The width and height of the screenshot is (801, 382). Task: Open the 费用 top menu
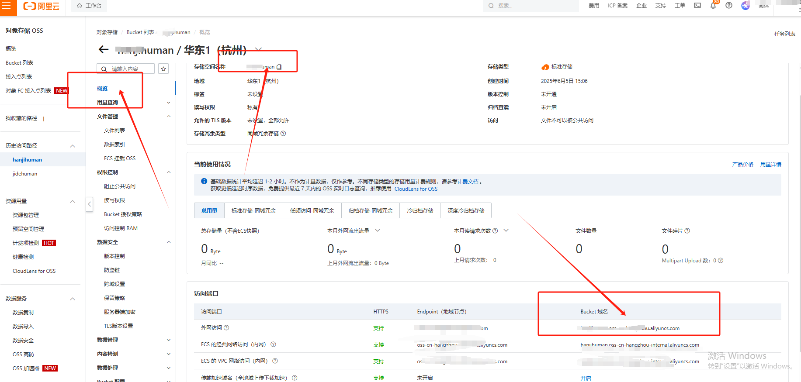594,6
